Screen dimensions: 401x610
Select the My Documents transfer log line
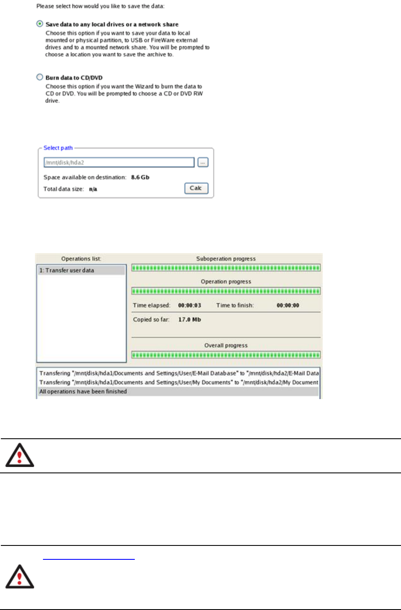pyautogui.click(x=178, y=382)
